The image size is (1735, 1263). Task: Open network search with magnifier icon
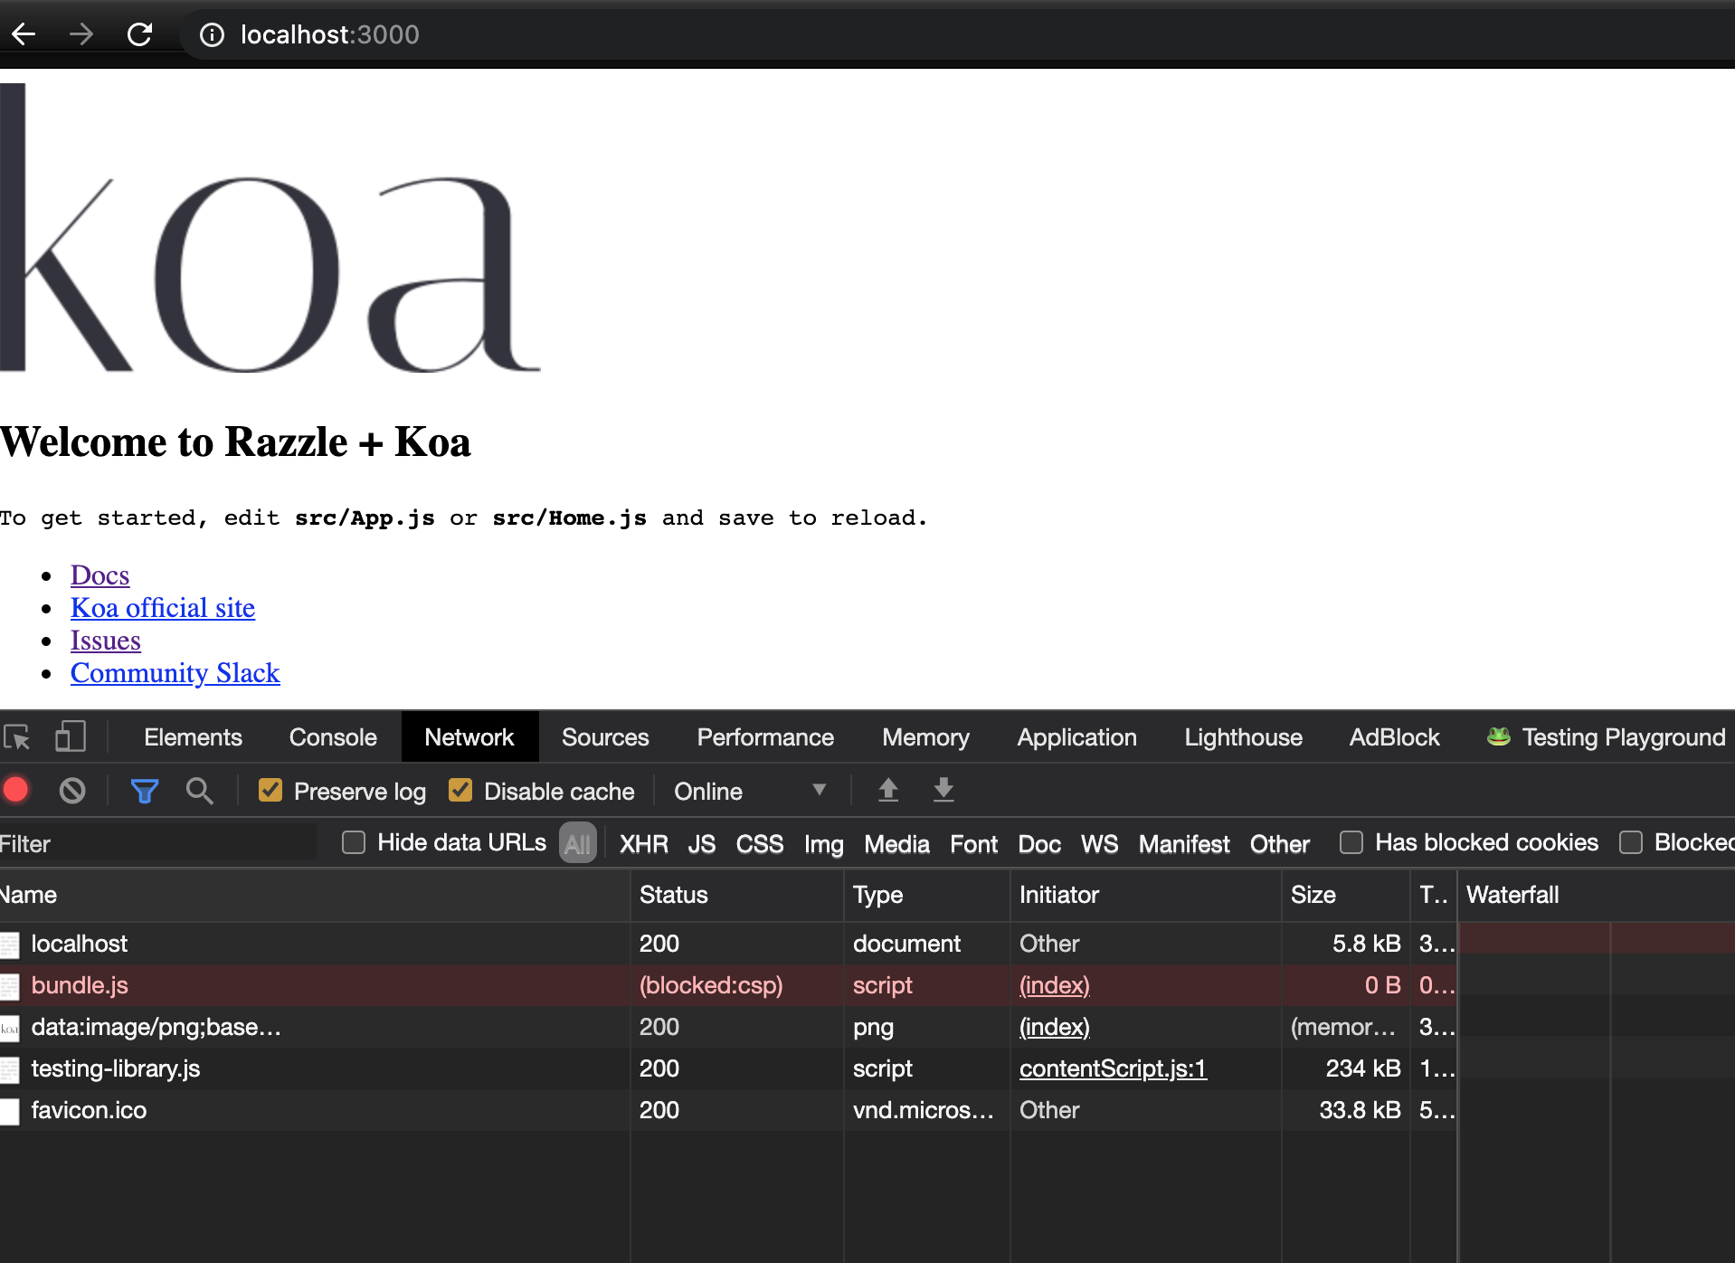199,792
